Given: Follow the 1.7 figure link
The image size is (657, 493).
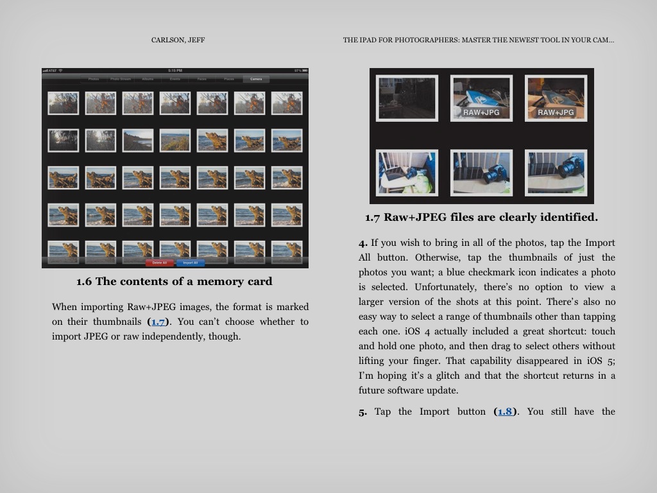Looking at the screenshot, I should 158,322.
